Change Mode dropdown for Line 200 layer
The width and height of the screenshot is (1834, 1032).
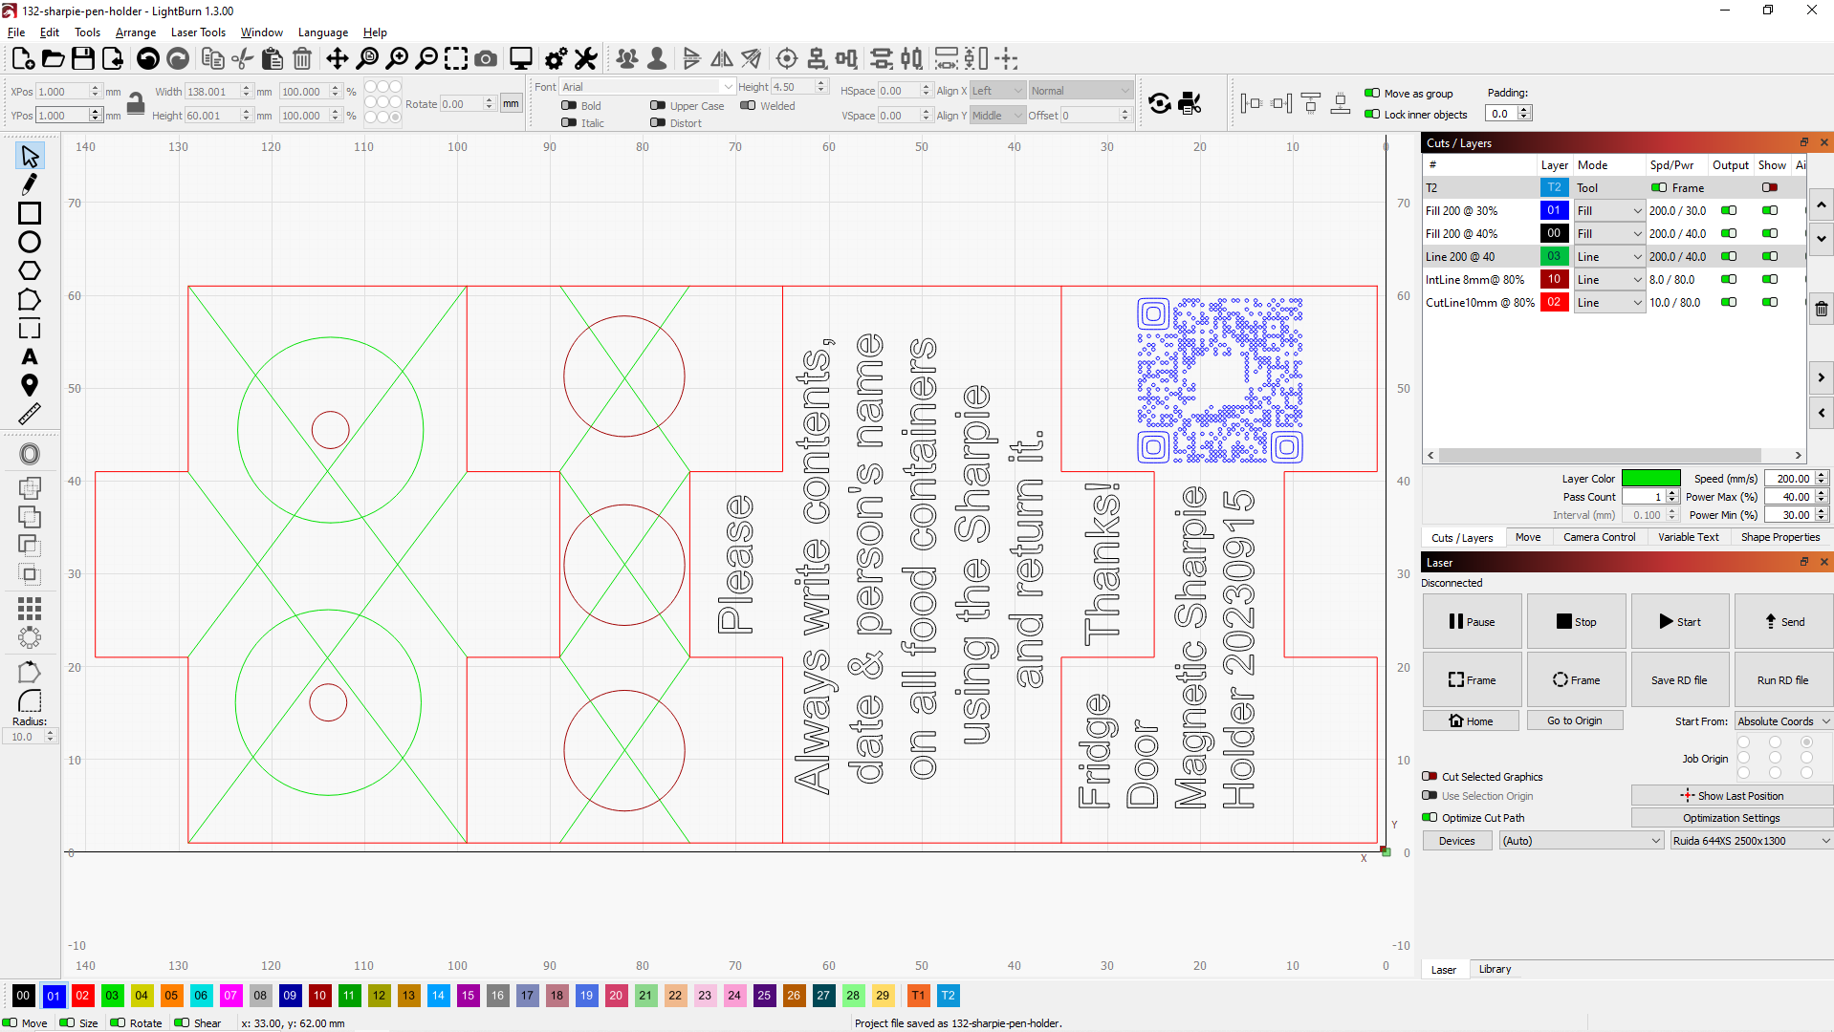[x=1609, y=256]
